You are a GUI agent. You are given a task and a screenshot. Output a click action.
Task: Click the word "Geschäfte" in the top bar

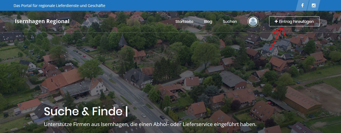pos(96,5)
